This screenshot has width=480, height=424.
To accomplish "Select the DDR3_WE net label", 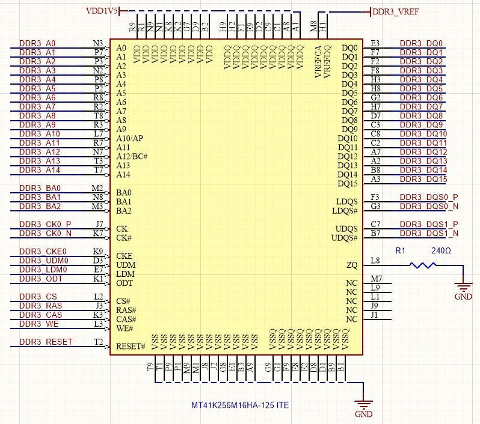I will tap(39, 324).
